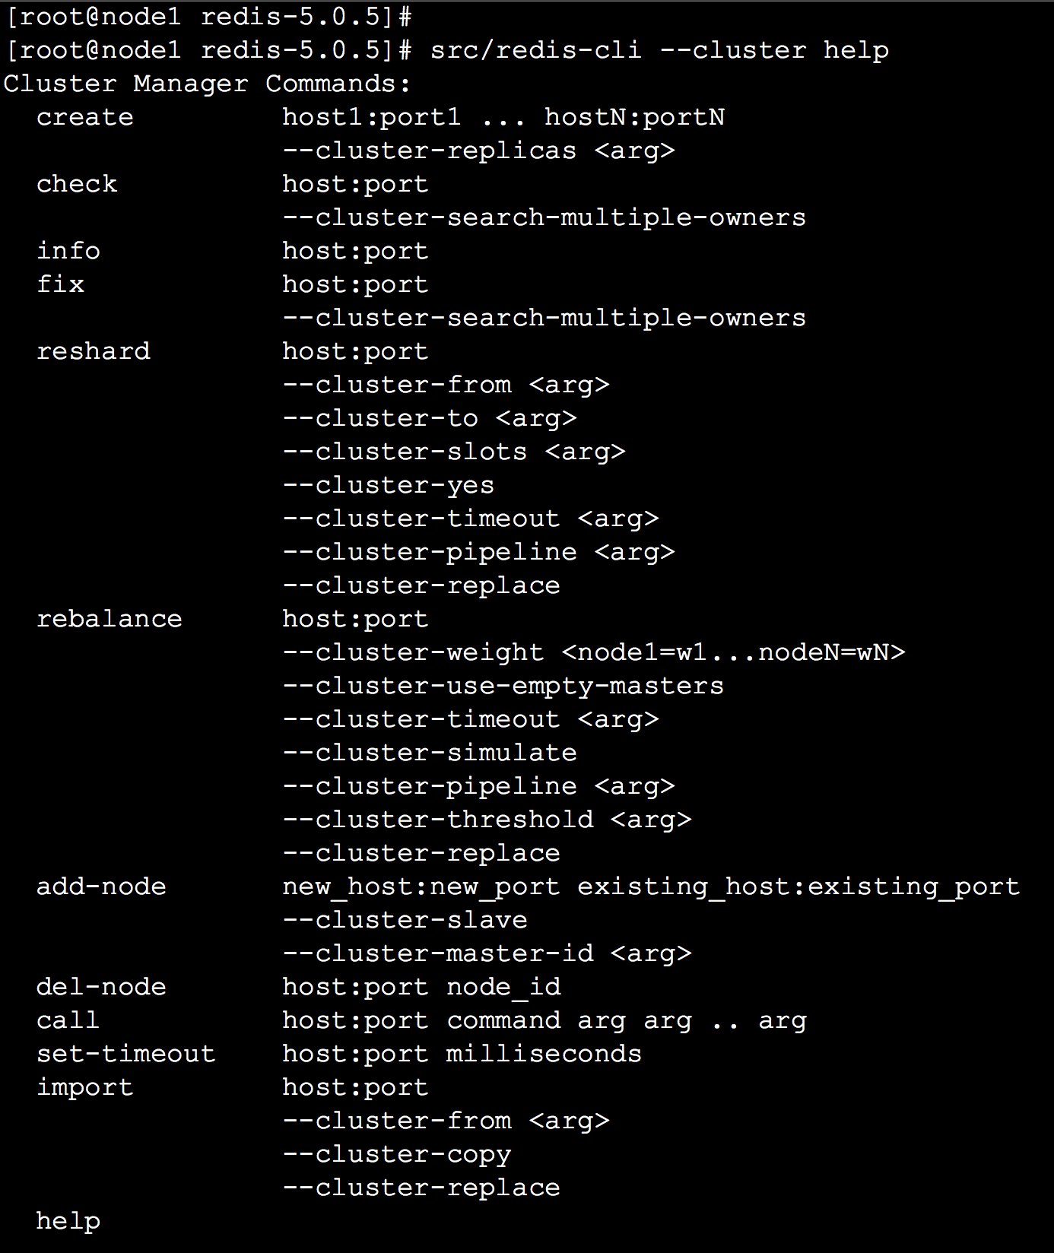Viewport: 1054px width, 1253px height.
Task: Click the 'import' command name
Action: 84,1088
